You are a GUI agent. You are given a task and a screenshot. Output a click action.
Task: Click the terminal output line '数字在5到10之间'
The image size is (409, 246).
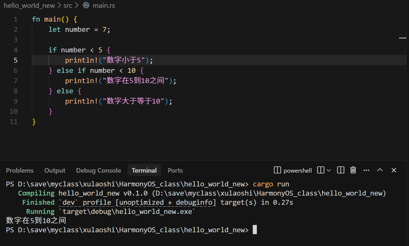tap(36, 221)
